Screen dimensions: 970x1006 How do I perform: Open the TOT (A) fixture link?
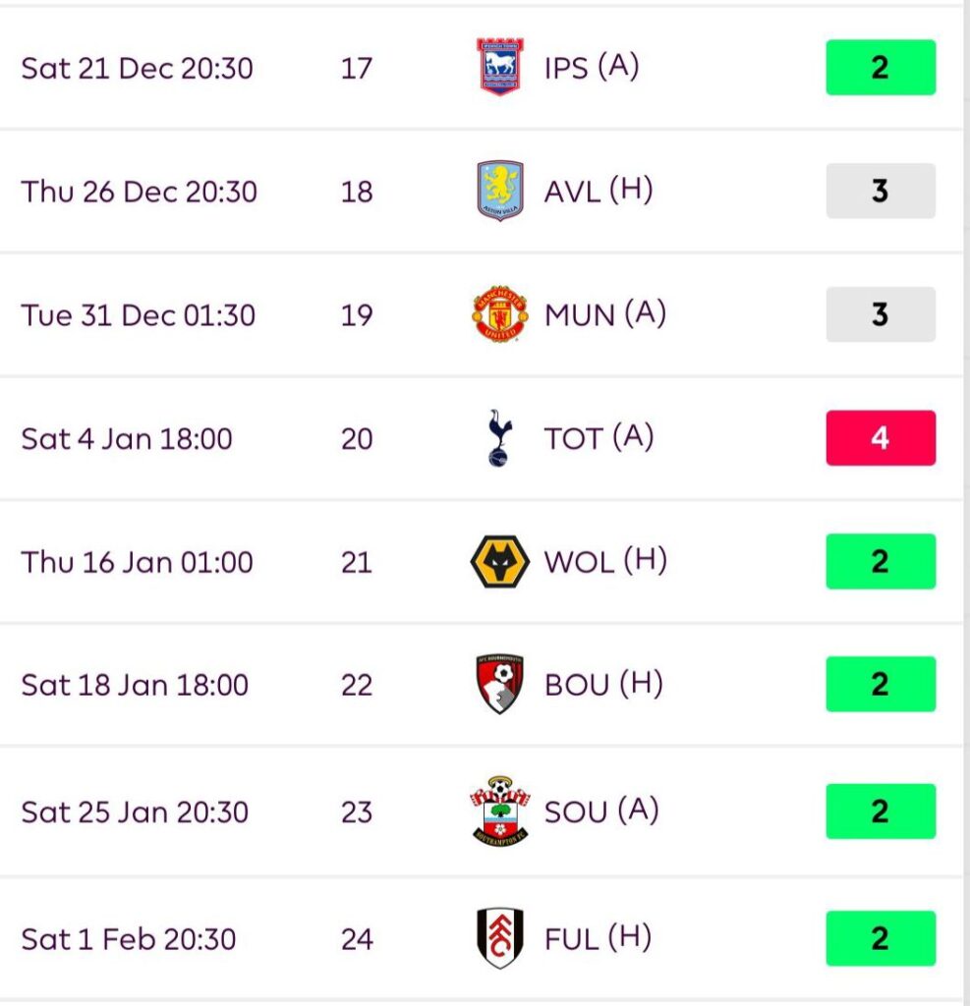(x=598, y=438)
